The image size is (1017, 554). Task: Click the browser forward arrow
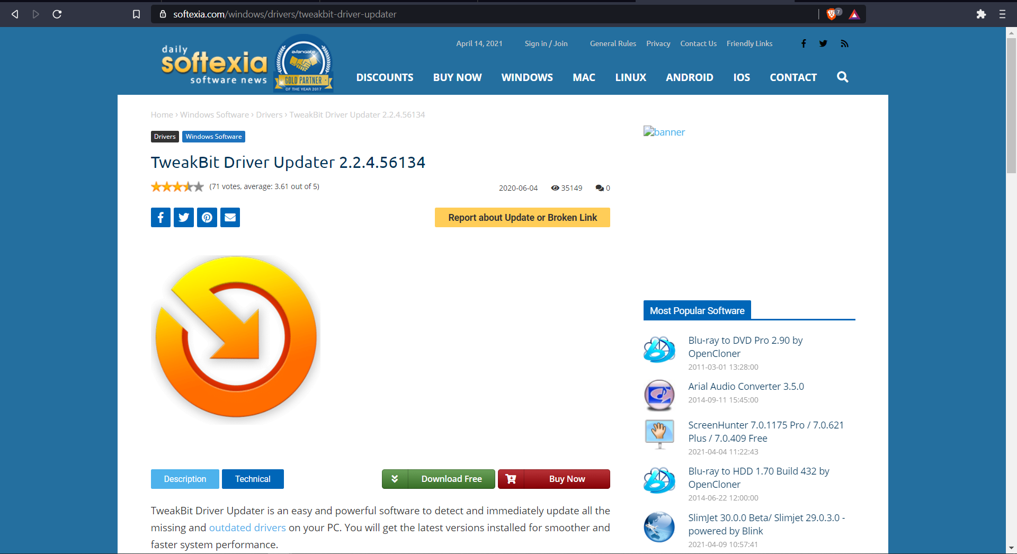[x=36, y=14]
